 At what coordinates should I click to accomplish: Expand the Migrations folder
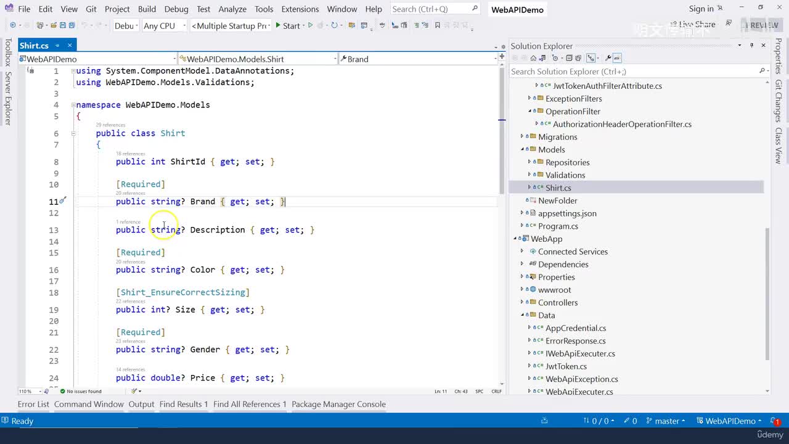coord(523,137)
